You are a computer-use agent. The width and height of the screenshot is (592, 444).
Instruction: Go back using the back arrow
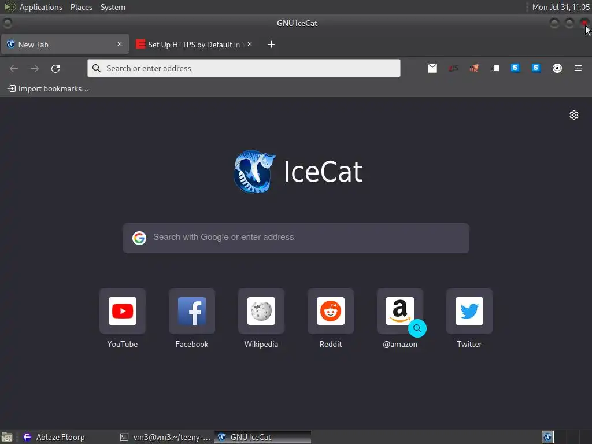(14, 68)
